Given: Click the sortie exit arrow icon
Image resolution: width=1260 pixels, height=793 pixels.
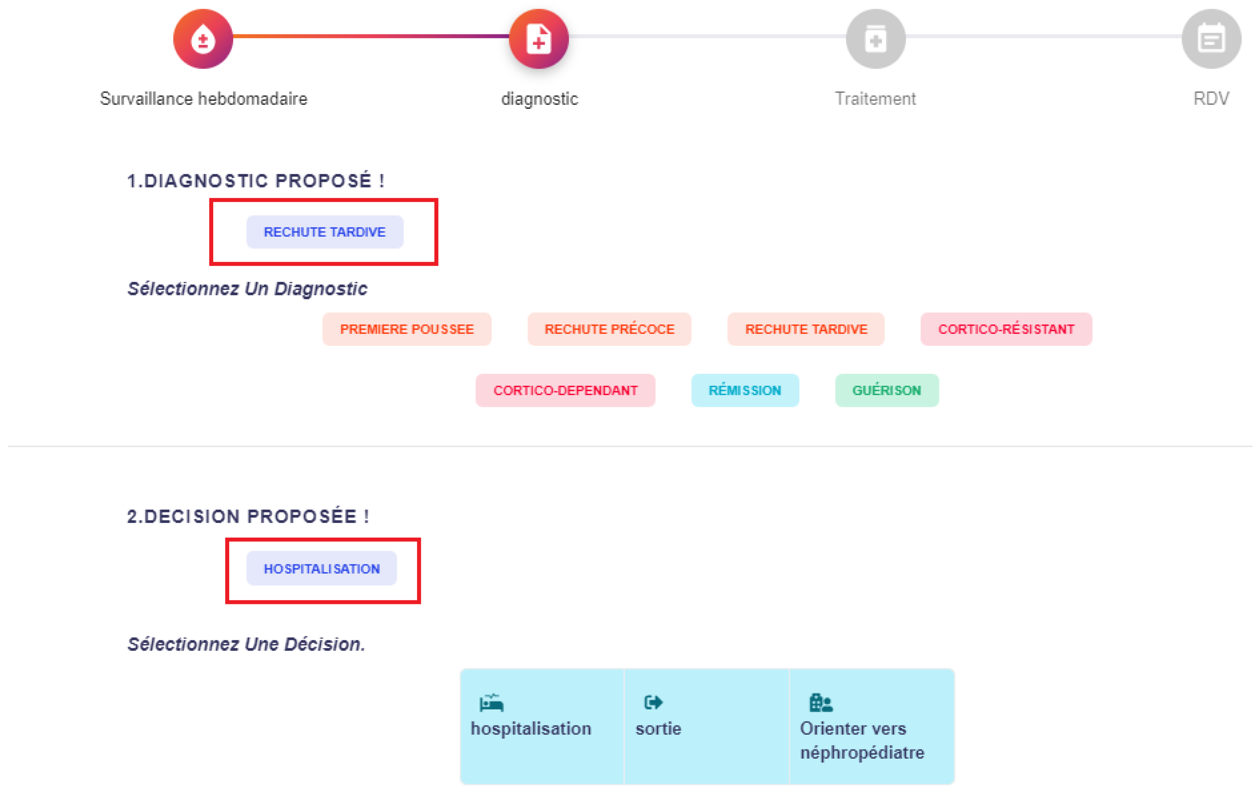Looking at the screenshot, I should pos(654,702).
